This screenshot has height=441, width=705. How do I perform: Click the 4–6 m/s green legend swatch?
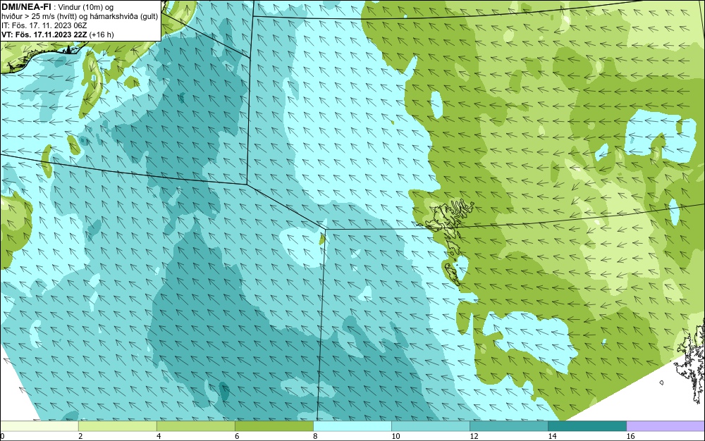[x=195, y=426]
